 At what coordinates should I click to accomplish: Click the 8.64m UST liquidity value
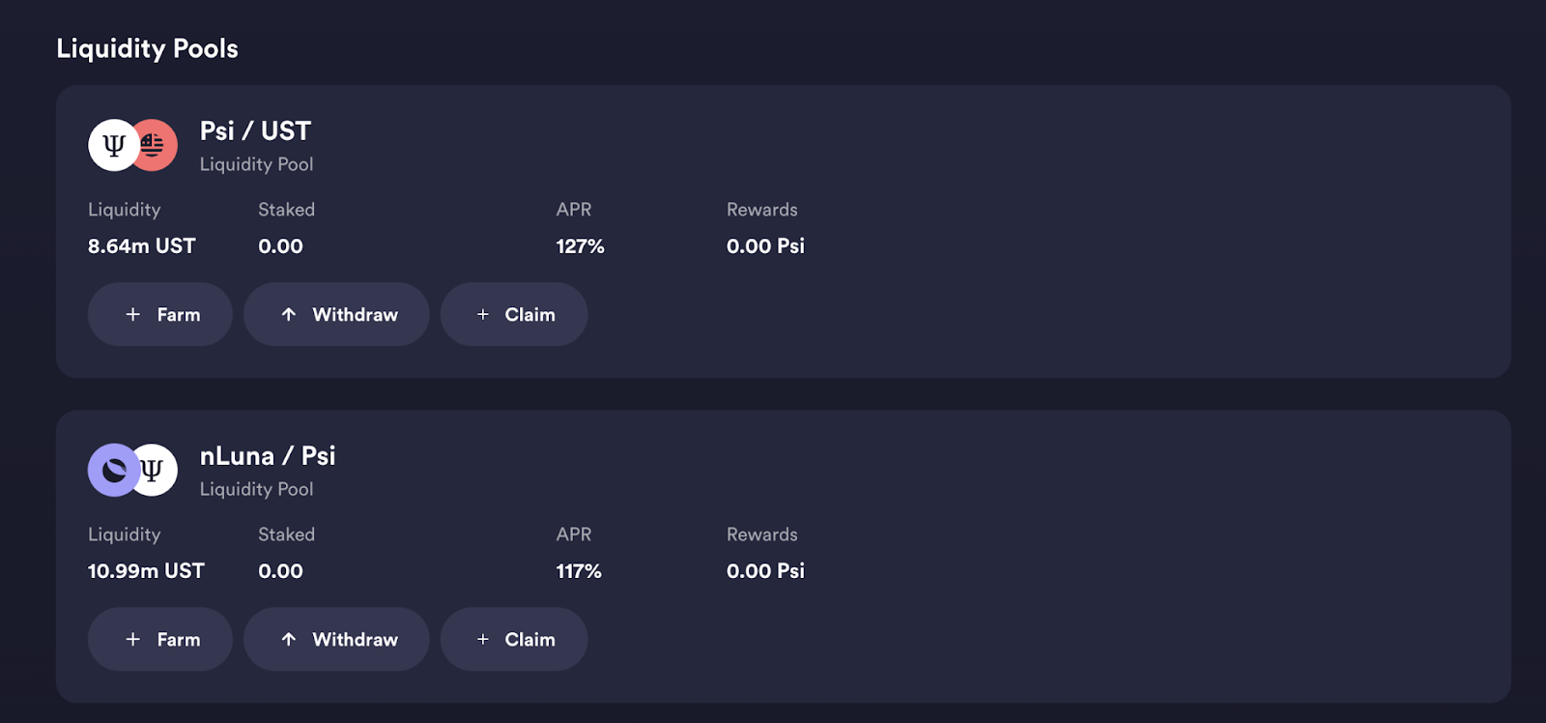pos(142,246)
